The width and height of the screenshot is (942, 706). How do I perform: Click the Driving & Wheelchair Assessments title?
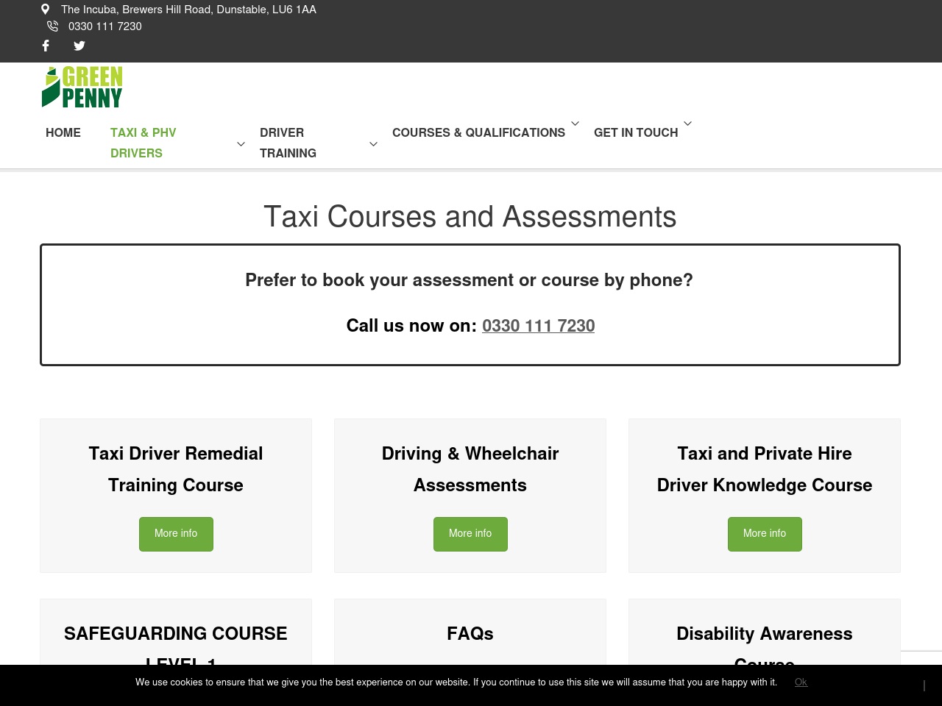coord(470,469)
